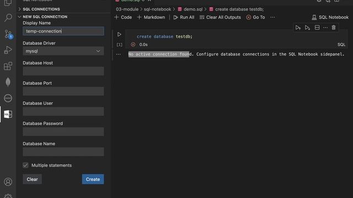The image size is (353, 198).
Task: Run the create database cell
Action: pos(119,34)
